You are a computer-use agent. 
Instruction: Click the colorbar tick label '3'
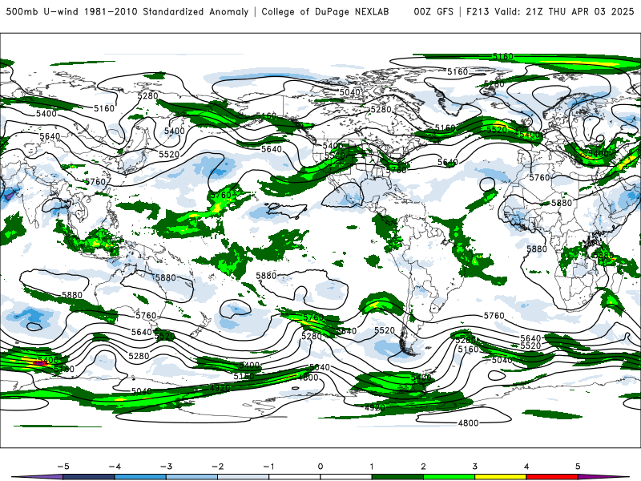475,467
